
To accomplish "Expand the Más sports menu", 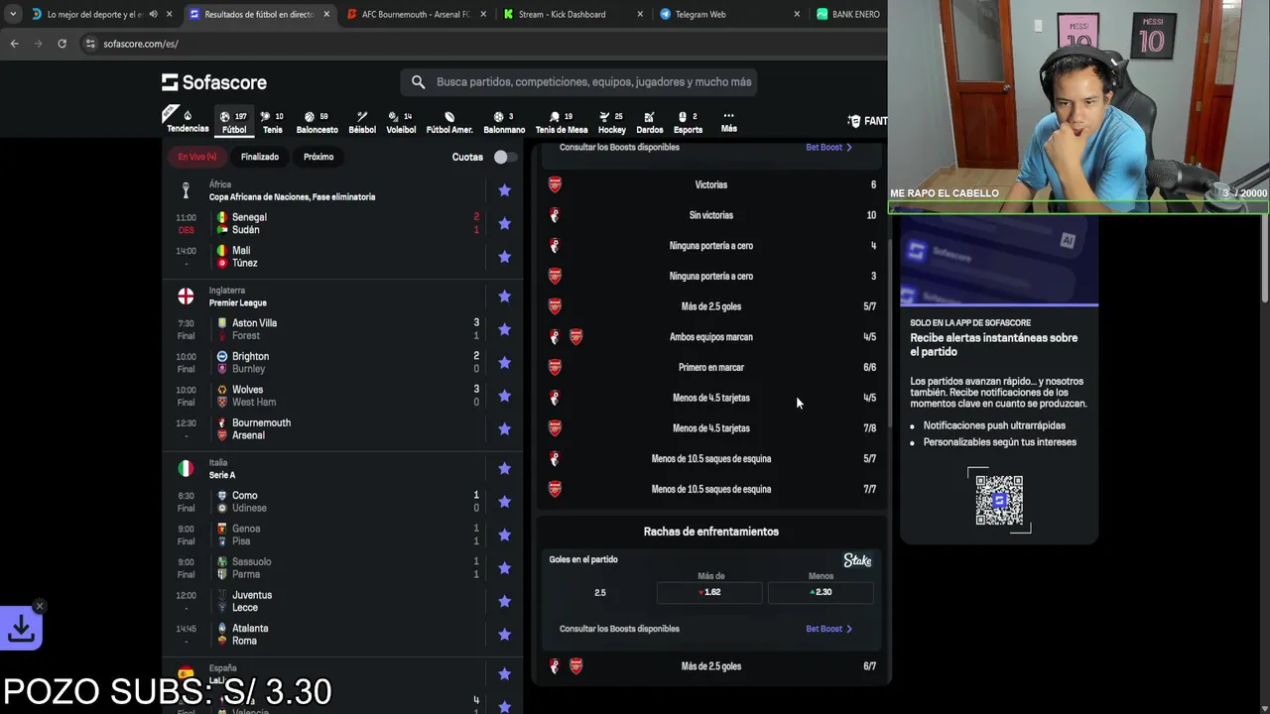I will click(728, 122).
